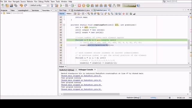This screenshot has width=192, height=108.
Task: Click the Apply Code Changes icon
Action: coord(114,5)
